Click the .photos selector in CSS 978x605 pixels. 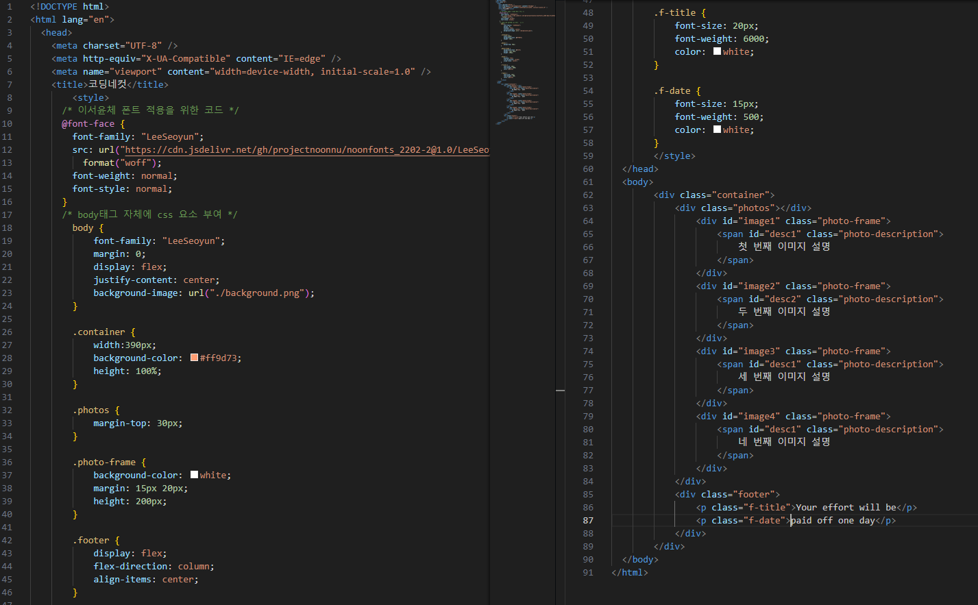coord(90,410)
